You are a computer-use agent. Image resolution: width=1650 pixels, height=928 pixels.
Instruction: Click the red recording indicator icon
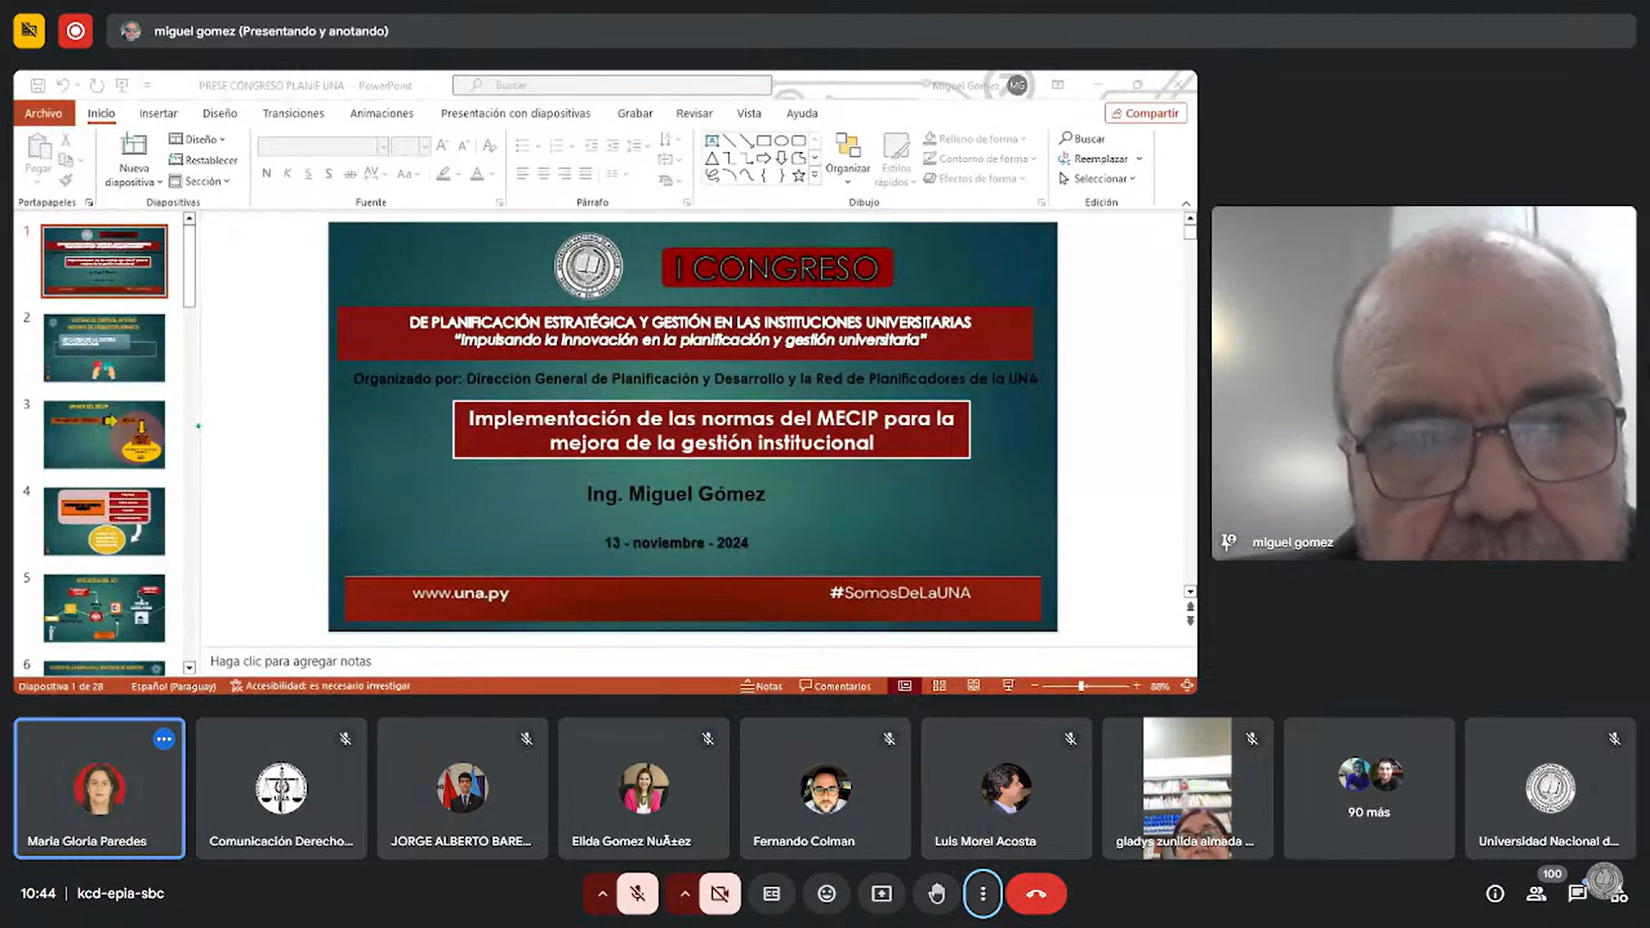click(76, 31)
